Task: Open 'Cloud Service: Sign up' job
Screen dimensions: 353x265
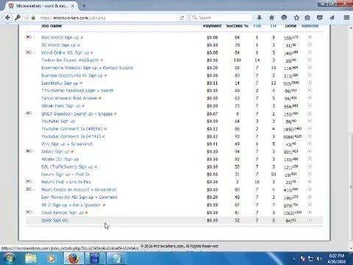Action: (63, 213)
